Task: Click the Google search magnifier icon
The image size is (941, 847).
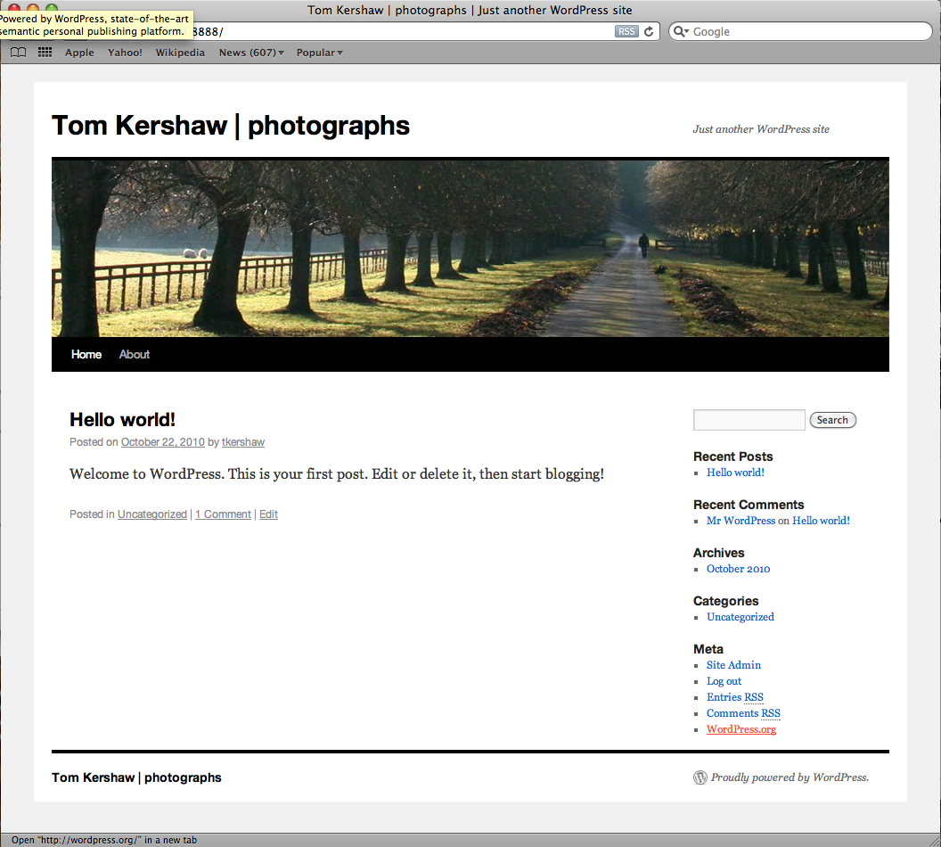Action: [680, 31]
